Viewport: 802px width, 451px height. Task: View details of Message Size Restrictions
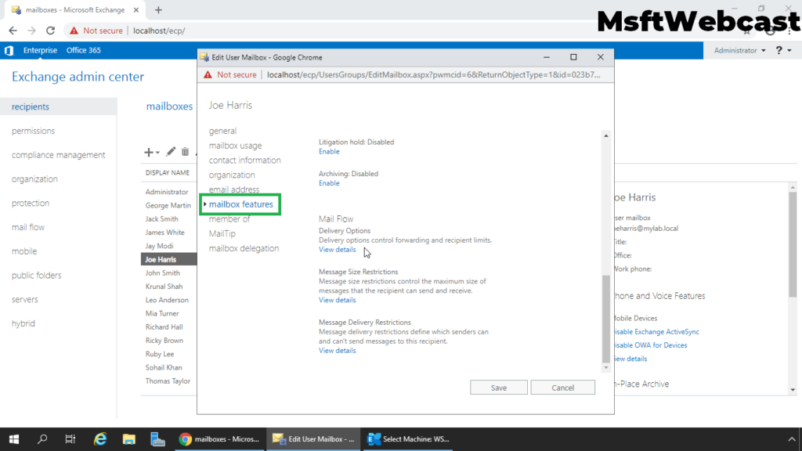click(x=337, y=300)
